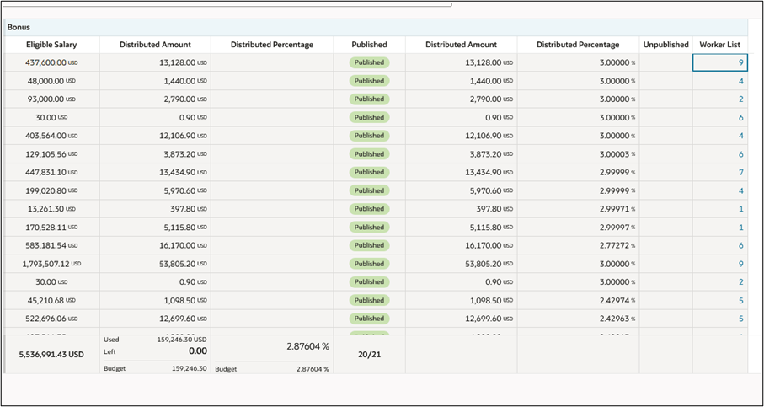Image resolution: width=764 pixels, height=407 pixels.
Task: Open worker list for the 583,181.54 salary row
Action: pos(740,245)
